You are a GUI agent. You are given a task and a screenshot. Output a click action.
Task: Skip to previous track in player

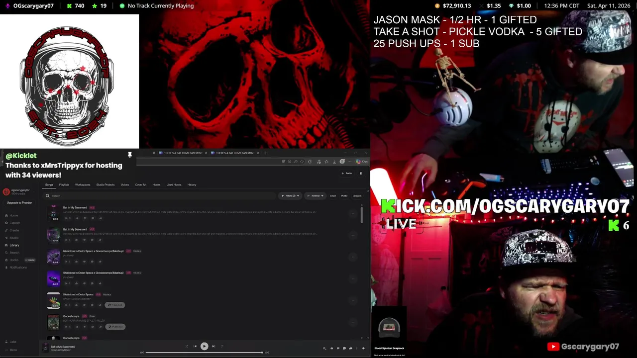[195, 346]
